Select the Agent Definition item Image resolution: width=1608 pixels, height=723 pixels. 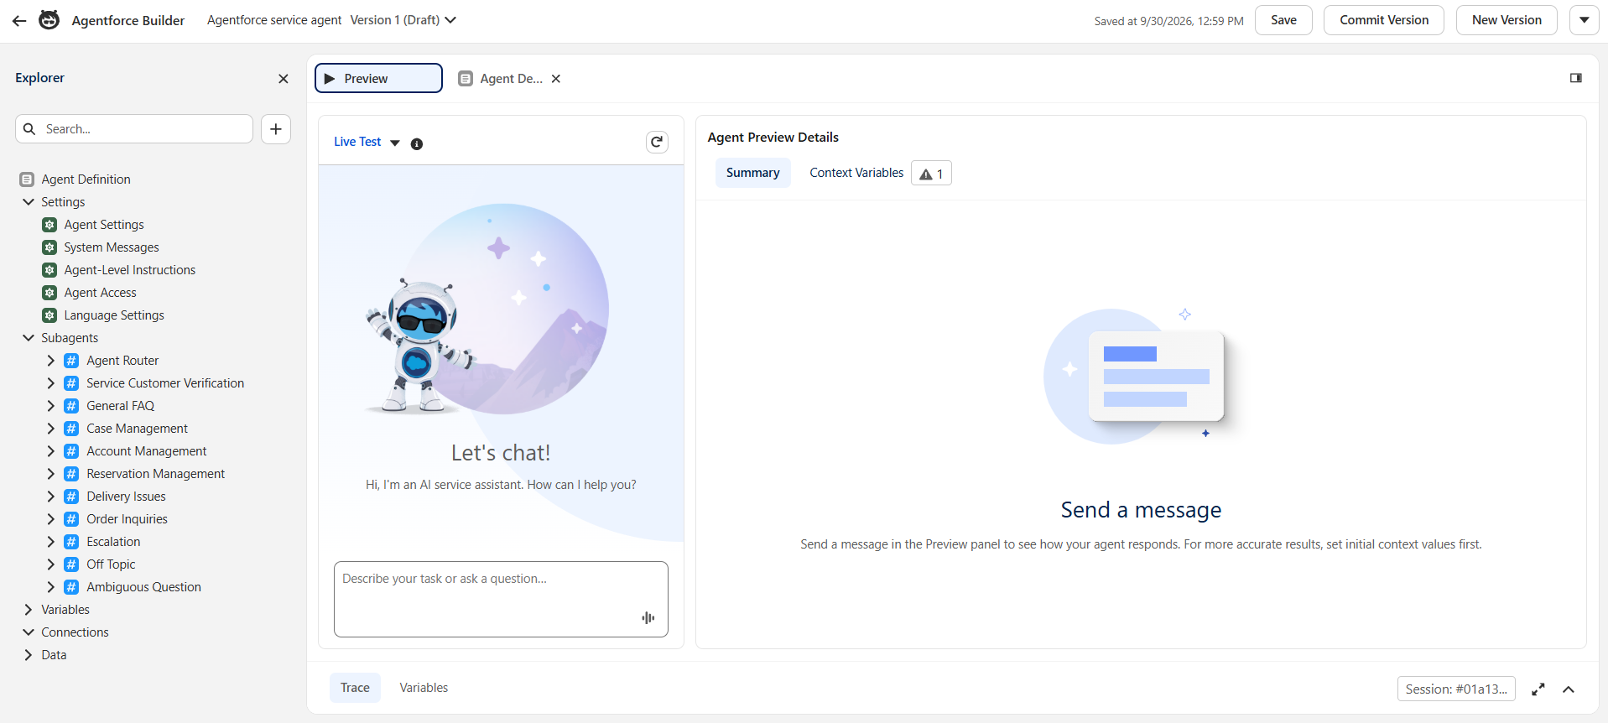coord(86,179)
